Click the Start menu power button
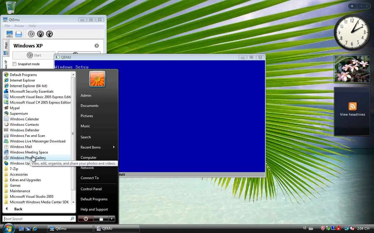 [x=86, y=219]
